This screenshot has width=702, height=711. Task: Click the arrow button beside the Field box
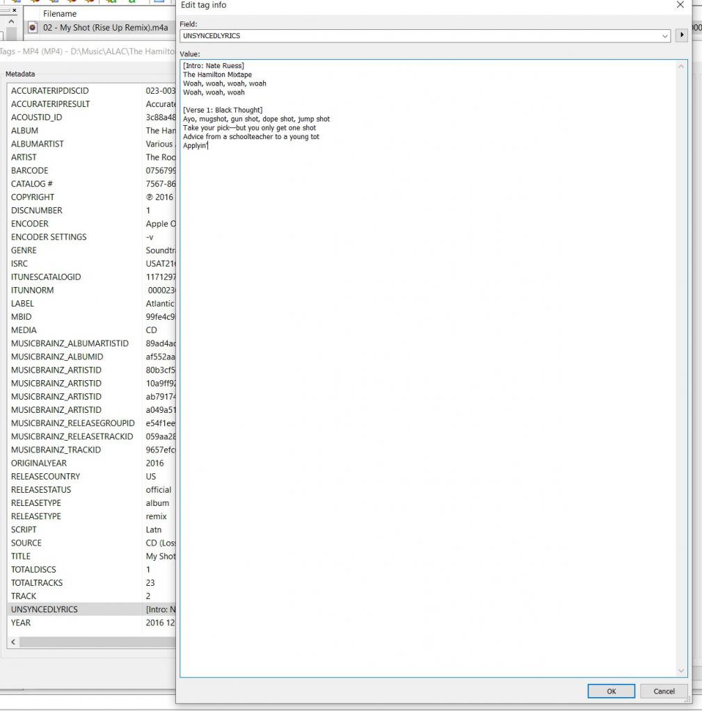click(x=681, y=35)
